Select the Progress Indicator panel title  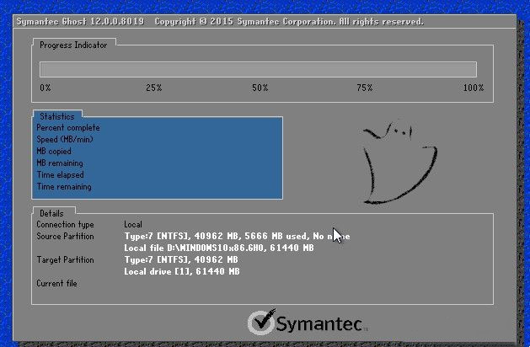pyautogui.click(x=73, y=45)
